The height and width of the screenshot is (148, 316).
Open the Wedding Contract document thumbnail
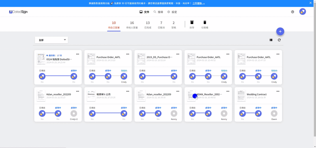point(241,96)
